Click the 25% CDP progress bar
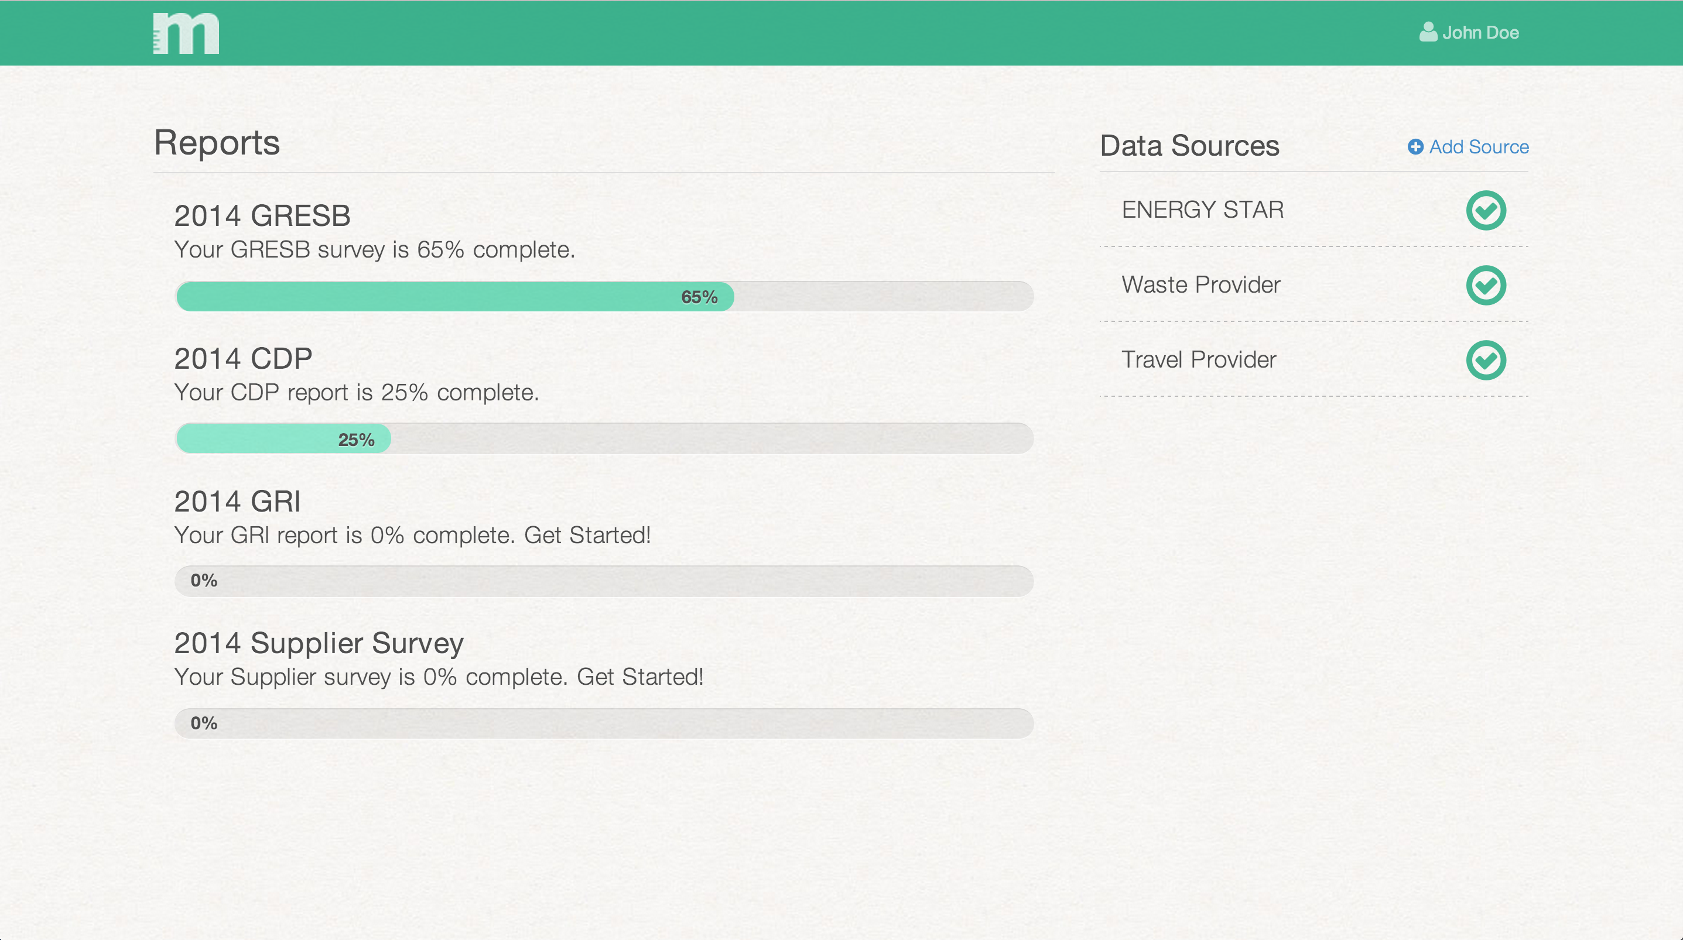 click(604, 439)
